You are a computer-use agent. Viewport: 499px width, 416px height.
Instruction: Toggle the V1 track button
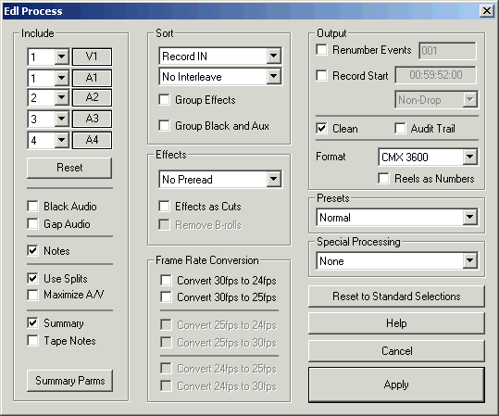(92, 57)
